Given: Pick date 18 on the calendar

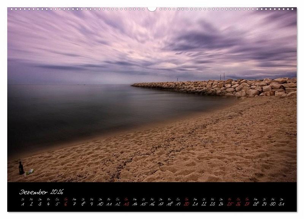Looking at the screenshot, I should 169,204.
